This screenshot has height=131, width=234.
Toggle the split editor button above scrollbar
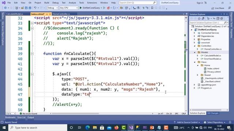point(186,18)
